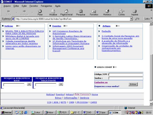The width and height of the screenshot is (153, 115).
Task: Open Artigos section heading link
Action: [107, 26]
